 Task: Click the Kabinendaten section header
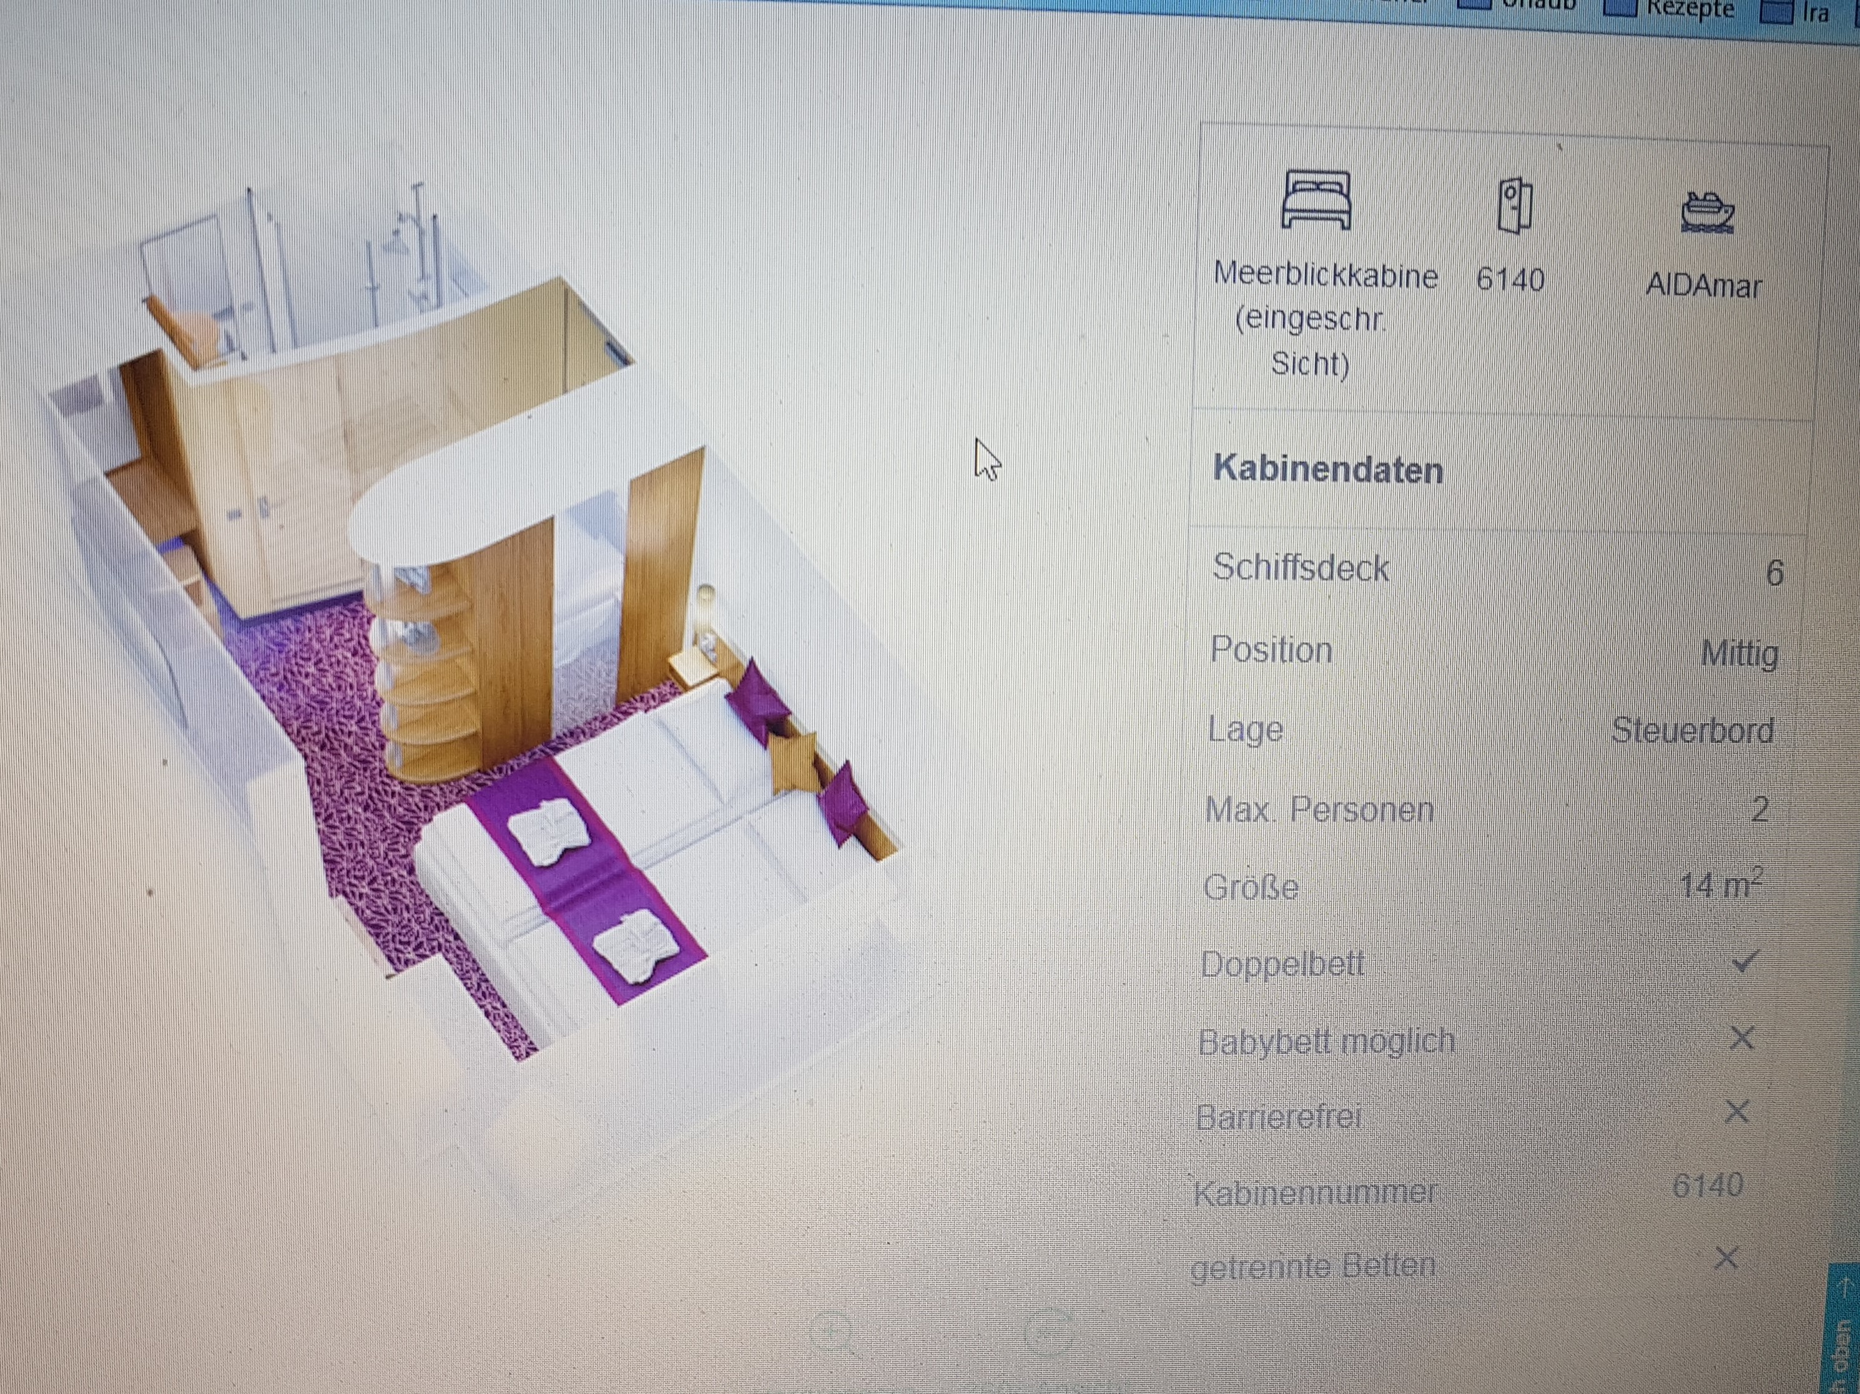[x=1328, y=470]
